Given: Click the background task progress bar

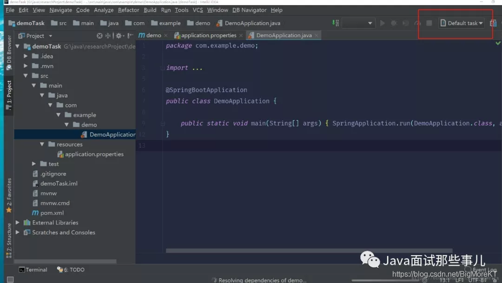Looking at the screenshot, I should coord(386,280).
